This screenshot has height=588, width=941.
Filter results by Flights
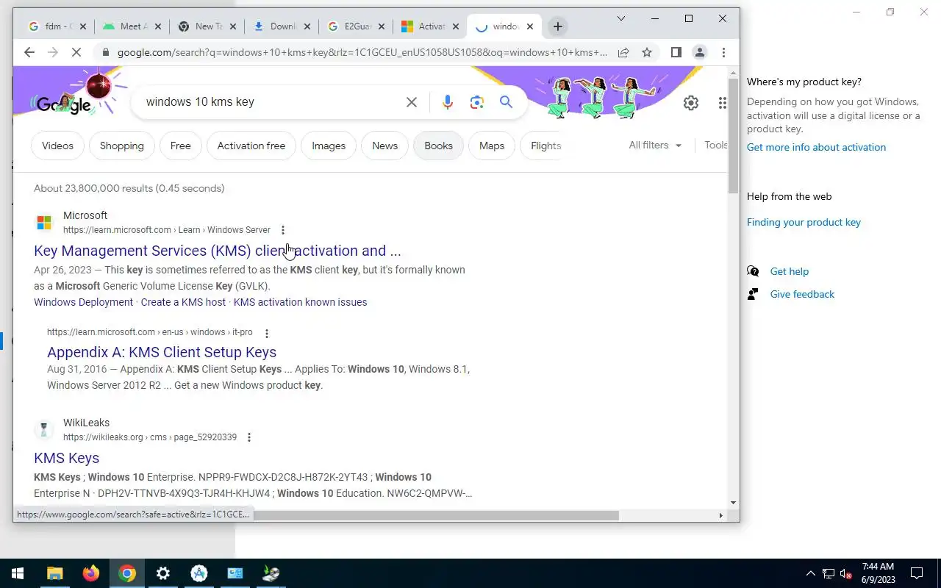point(544,146)
